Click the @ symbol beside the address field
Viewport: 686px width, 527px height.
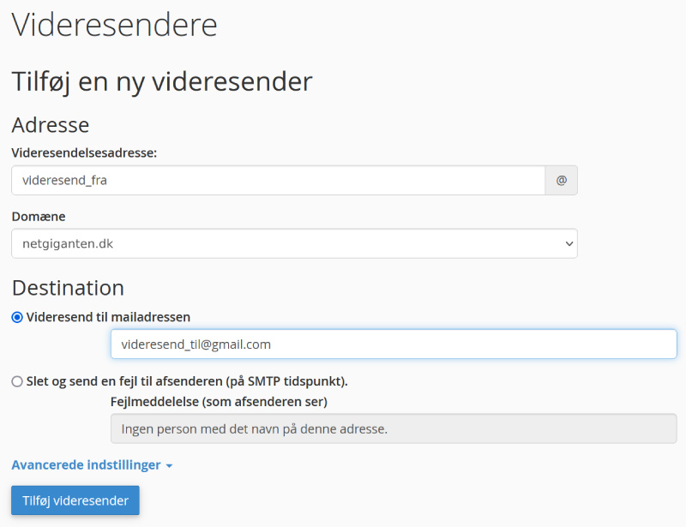pyautogui.click(x=562, y=181)
